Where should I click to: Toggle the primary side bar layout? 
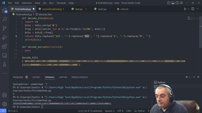(169, 3)
